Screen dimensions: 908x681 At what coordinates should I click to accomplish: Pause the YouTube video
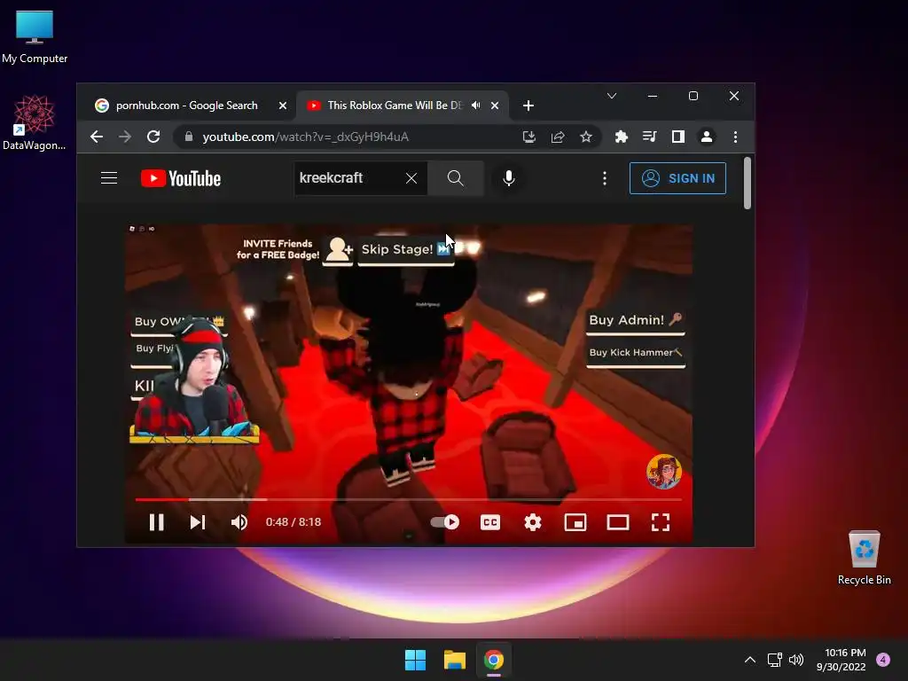click(x=156, y=522)
